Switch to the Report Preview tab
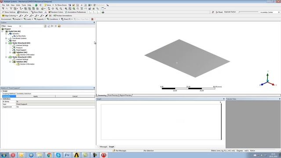Screen dimensions: 281x158 126,95
